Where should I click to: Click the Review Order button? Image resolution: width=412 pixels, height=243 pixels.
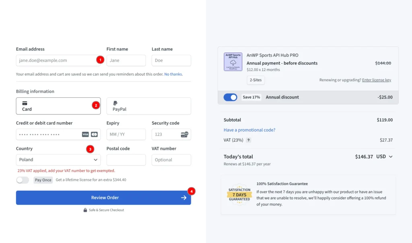click(x=103, y=198)
